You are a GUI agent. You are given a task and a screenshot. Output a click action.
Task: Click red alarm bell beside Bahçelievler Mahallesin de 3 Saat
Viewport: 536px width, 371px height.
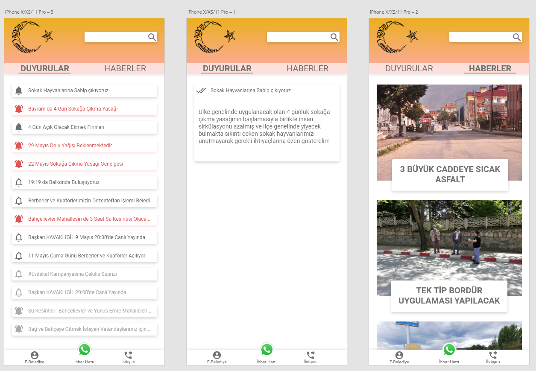[x=19, y=219]
